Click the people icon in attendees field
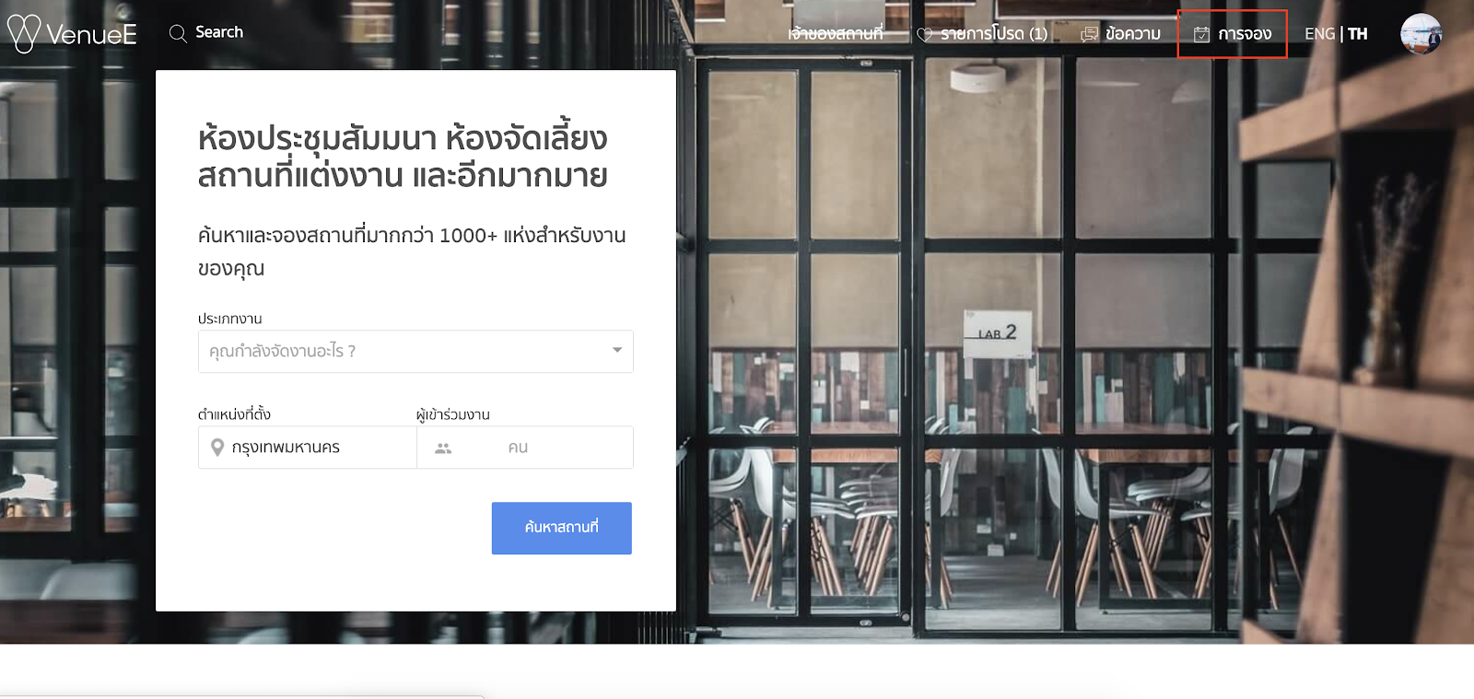The image size is (1474, 699). [x=443, y=449]
